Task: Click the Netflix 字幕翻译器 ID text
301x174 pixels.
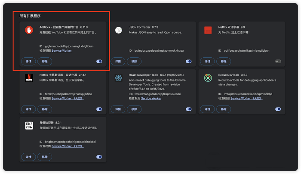Action: coord(66,94)
